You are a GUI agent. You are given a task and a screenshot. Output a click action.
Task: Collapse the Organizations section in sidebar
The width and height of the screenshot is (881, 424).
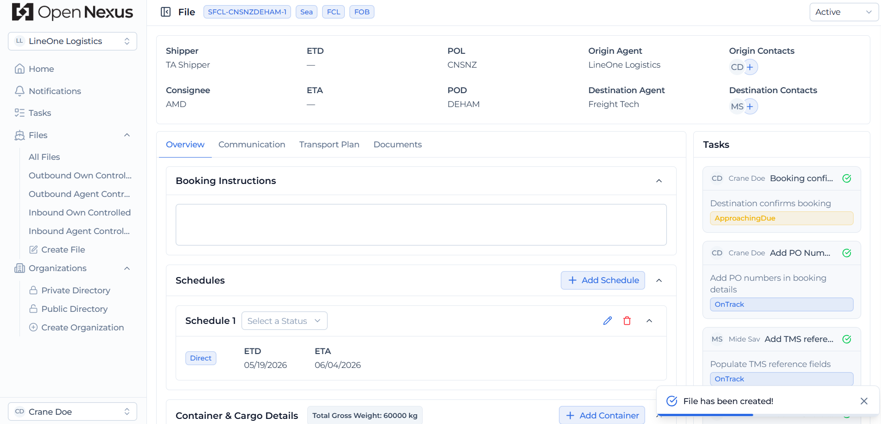click(x=127, y=268)
